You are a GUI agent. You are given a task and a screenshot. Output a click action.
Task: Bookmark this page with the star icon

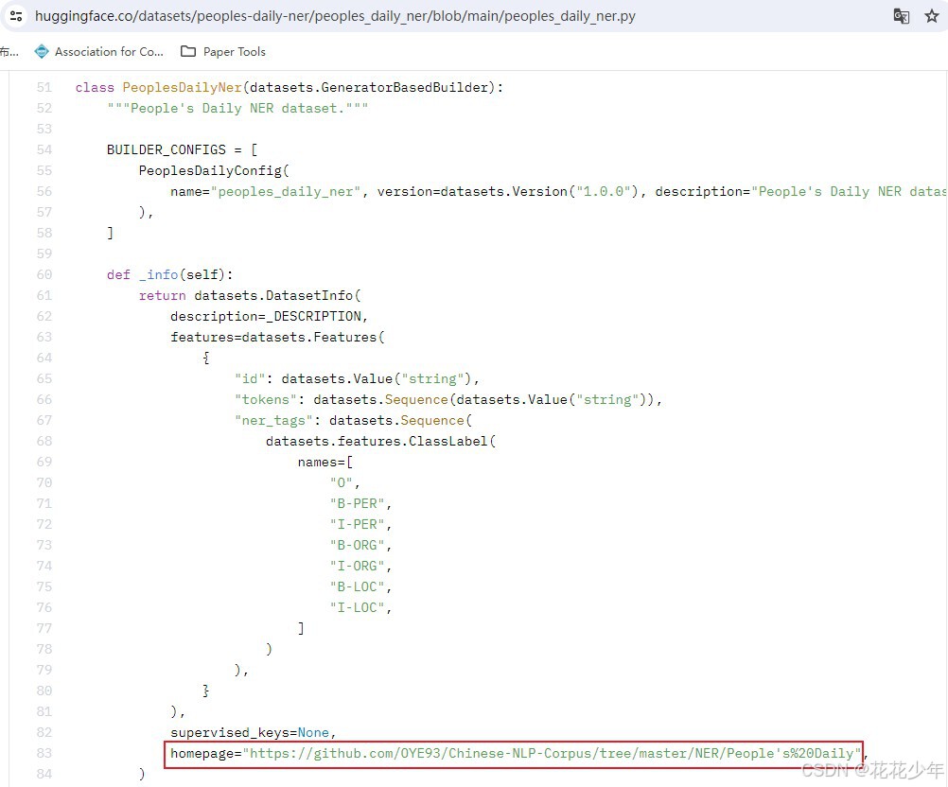click(x=931, y=16)
